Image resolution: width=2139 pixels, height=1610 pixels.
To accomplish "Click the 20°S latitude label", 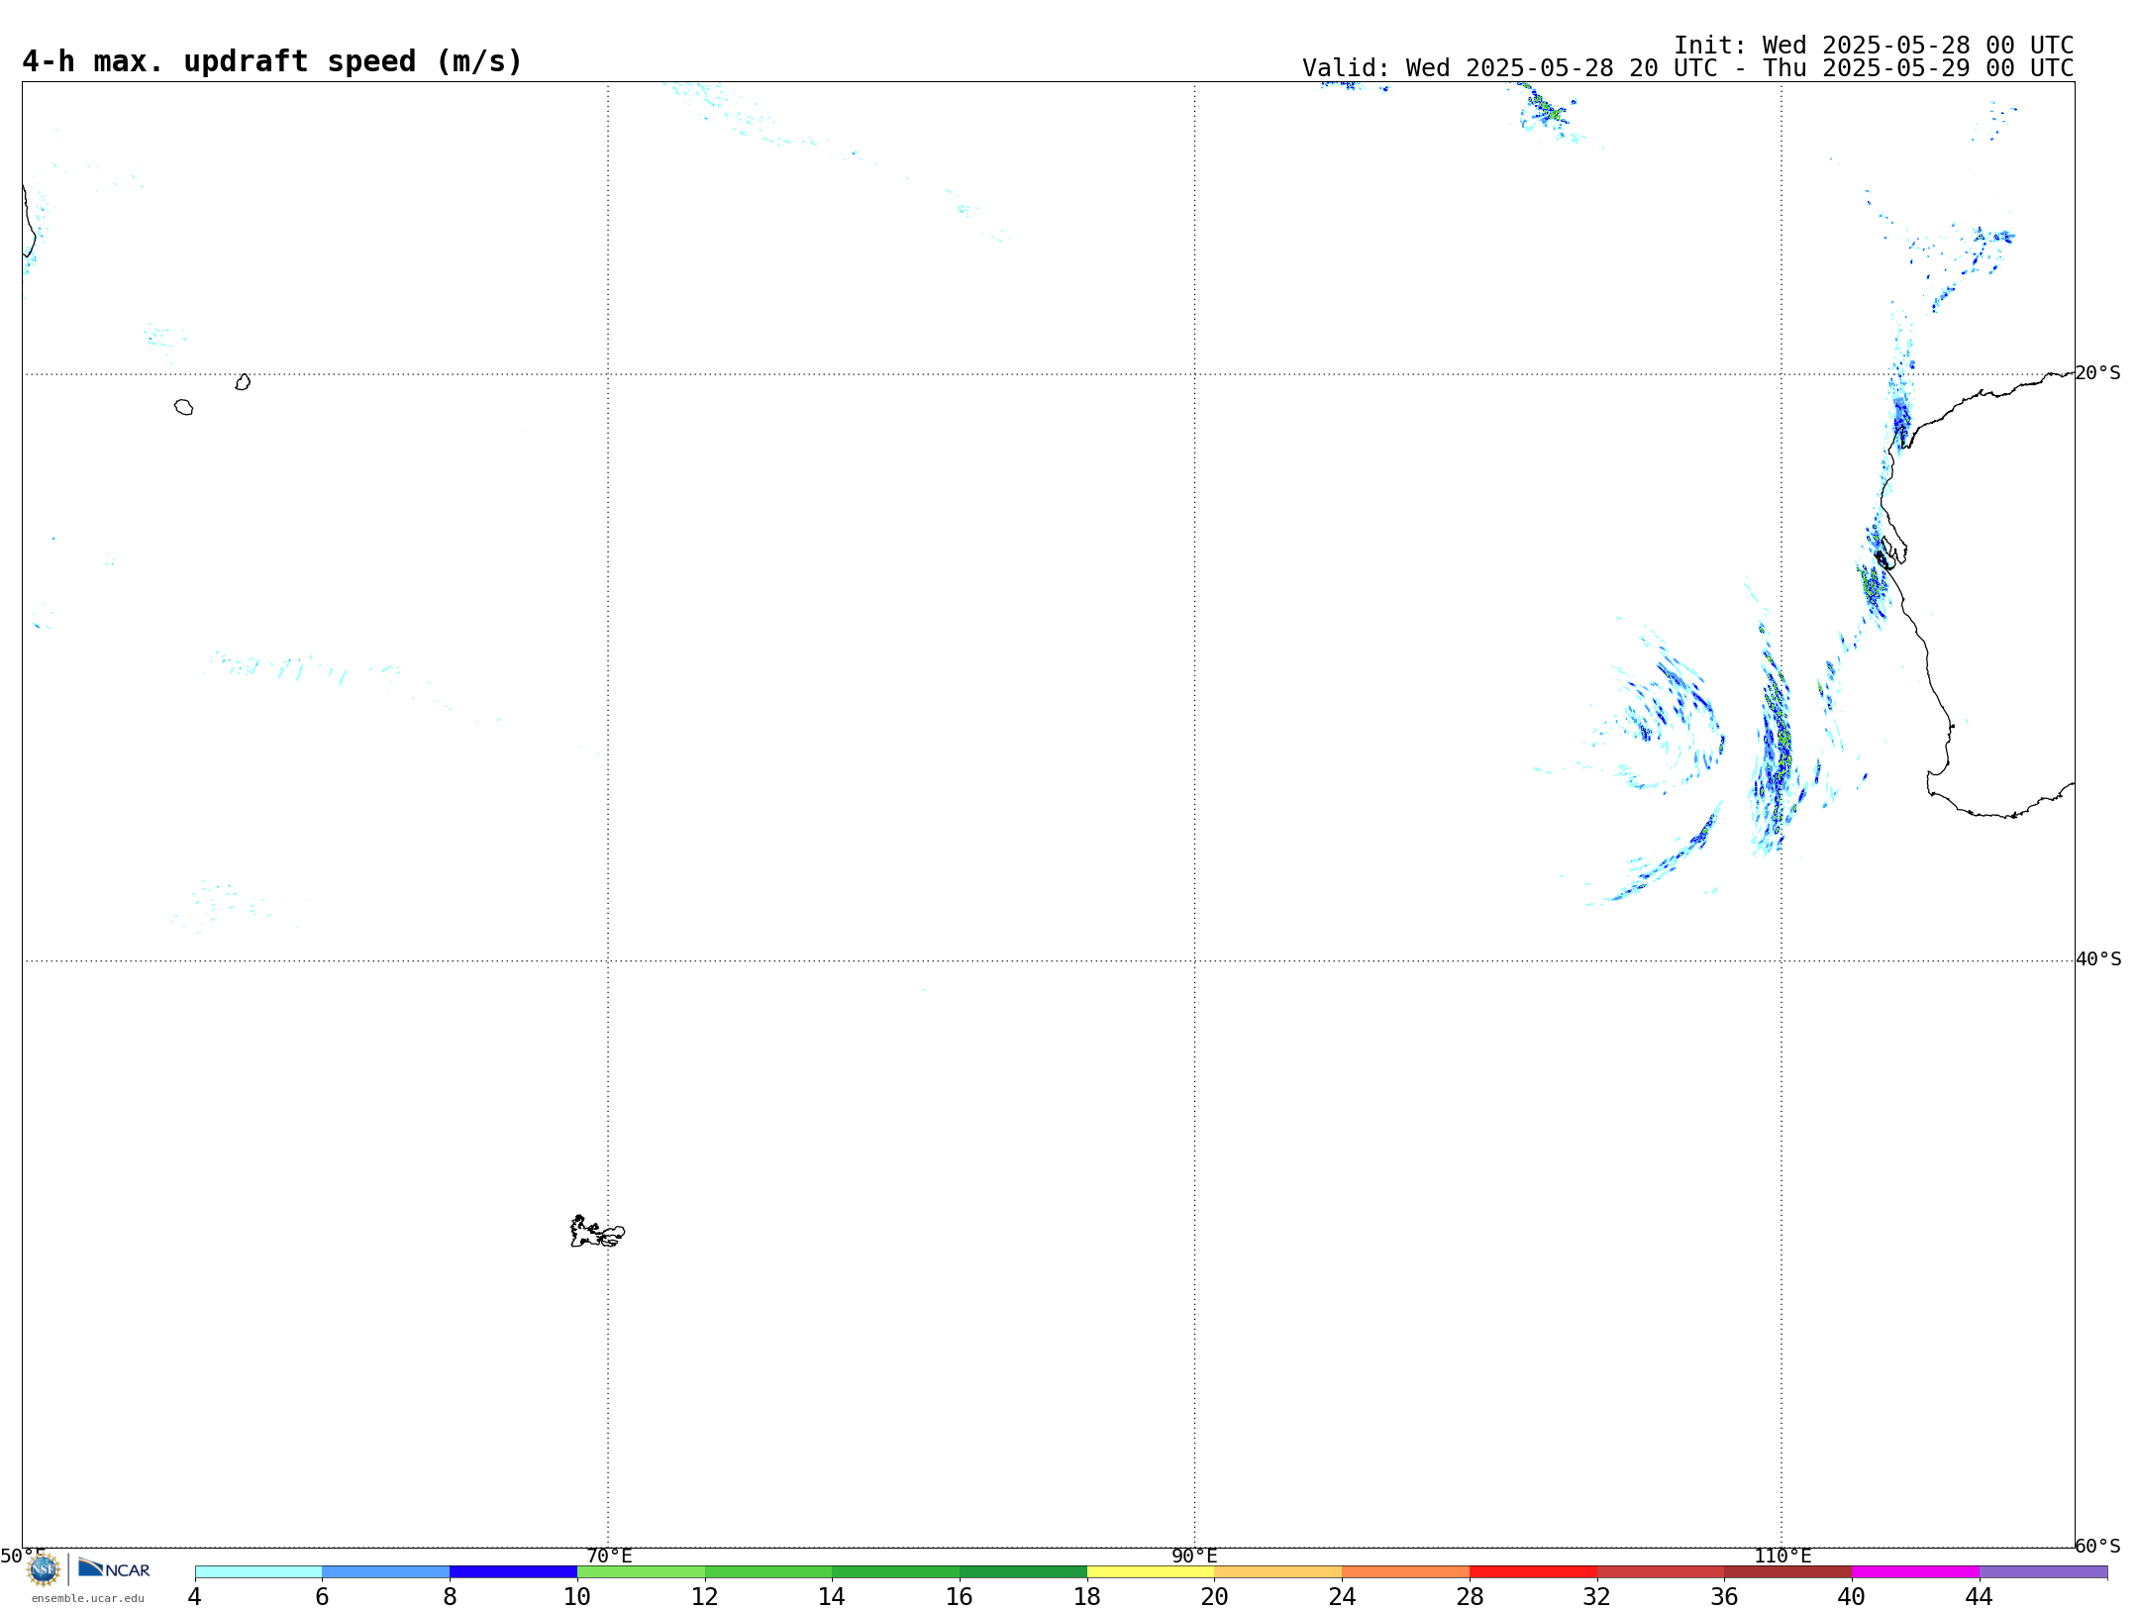I will point(2097,373).
